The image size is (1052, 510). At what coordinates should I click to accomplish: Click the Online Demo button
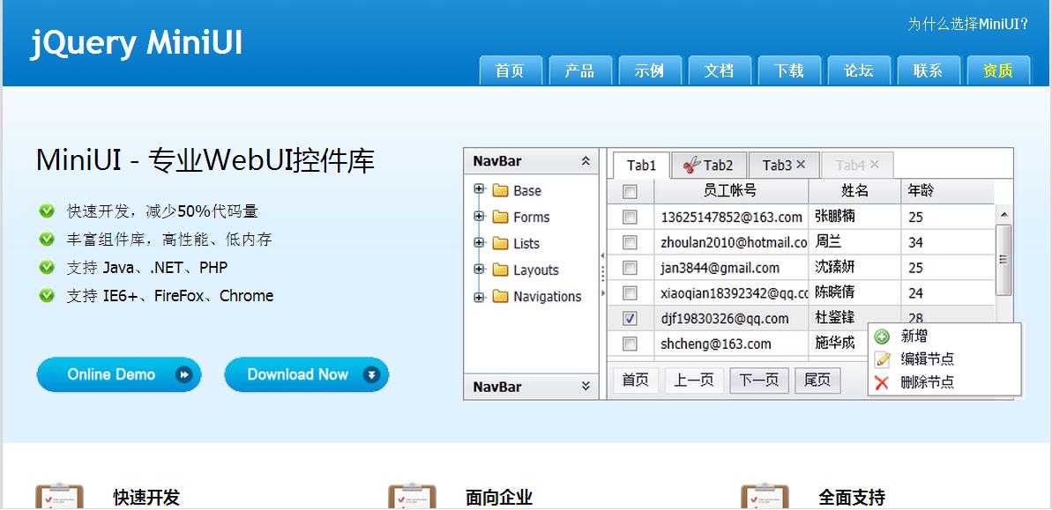(119, 374)
